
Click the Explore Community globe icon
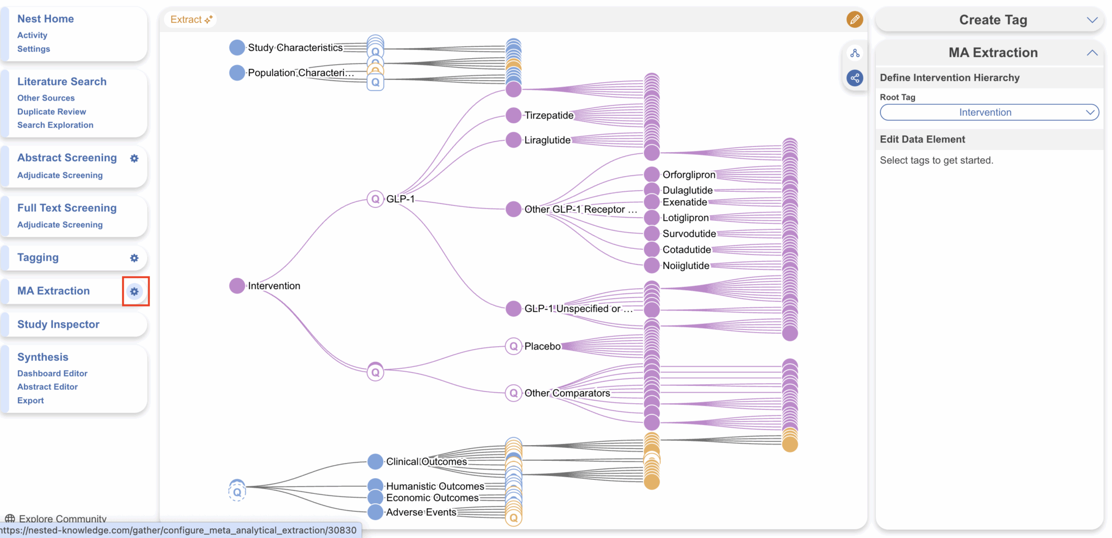pos(10,518)
